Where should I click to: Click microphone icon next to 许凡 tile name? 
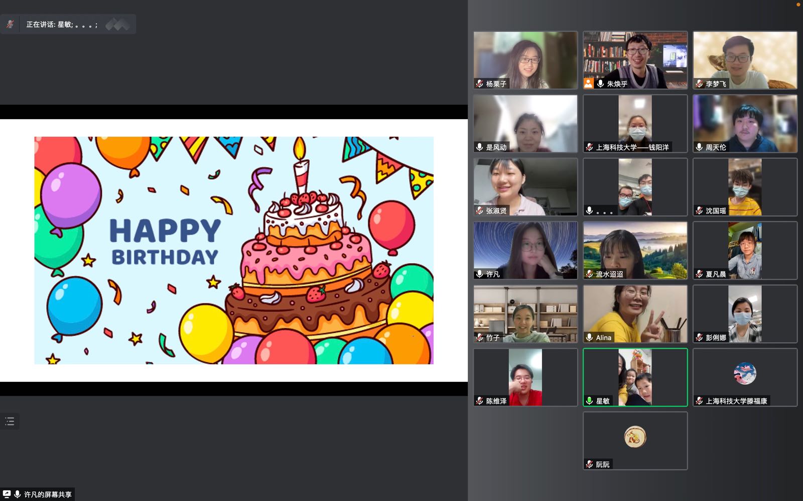pyautogui.click(x=480, y=274)
